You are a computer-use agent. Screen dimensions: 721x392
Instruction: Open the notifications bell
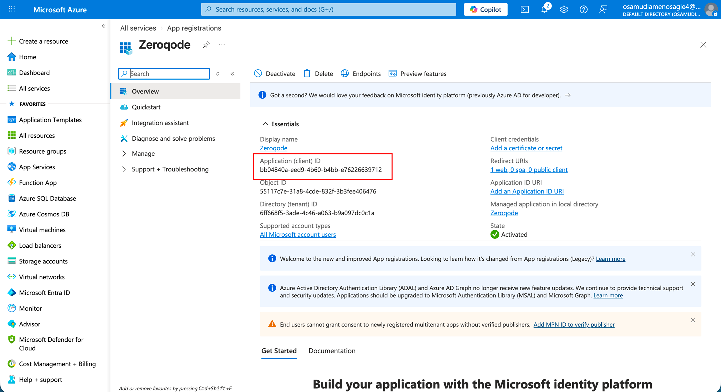point(544,10)
